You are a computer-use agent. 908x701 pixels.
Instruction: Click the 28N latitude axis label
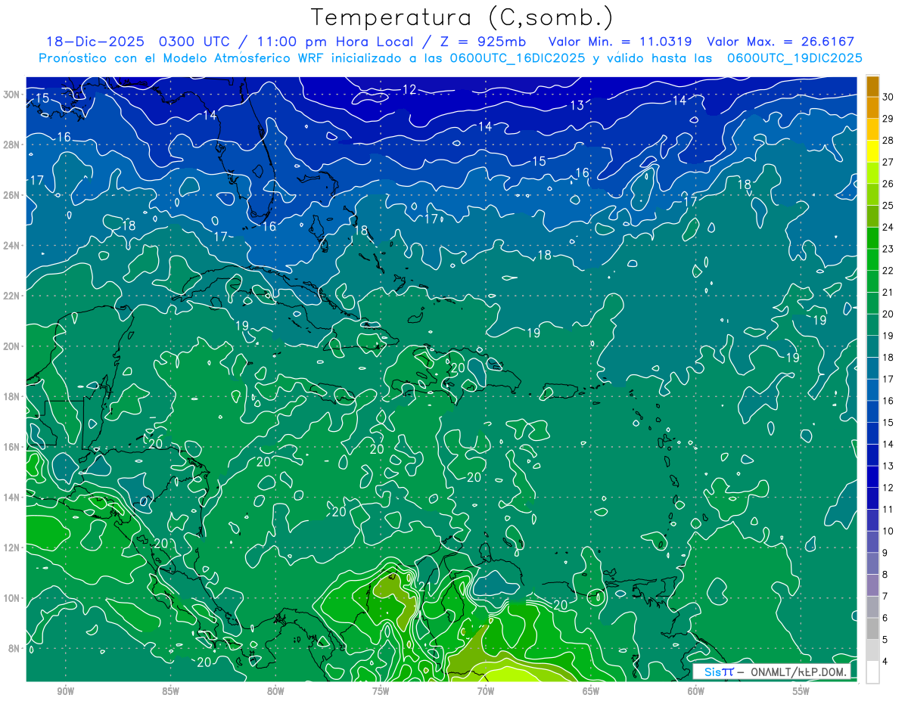pos(13,144)
